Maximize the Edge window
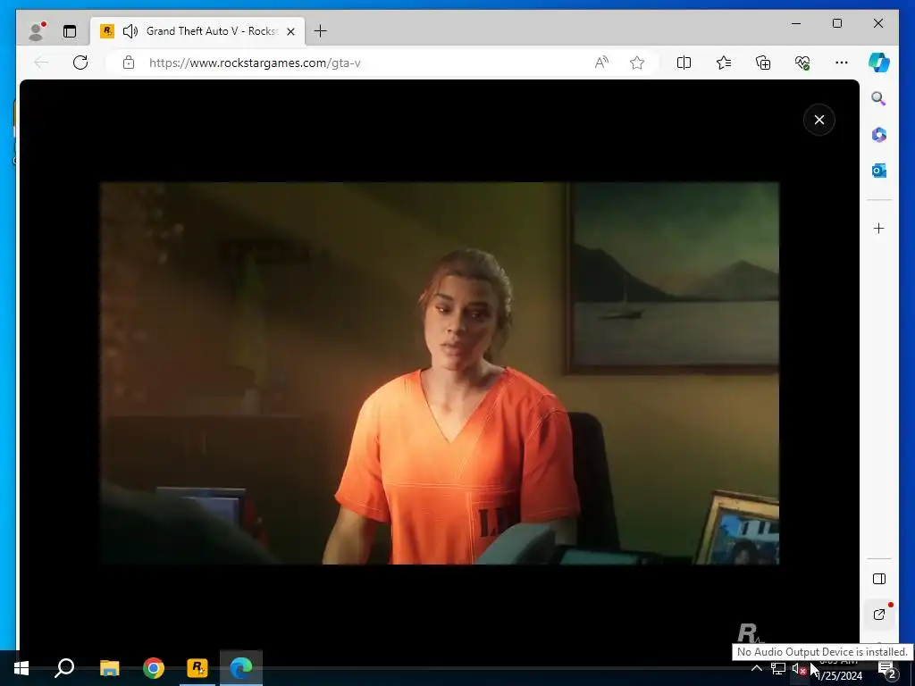The height and width of the screenshot is (686, 915). pos(836,23)
